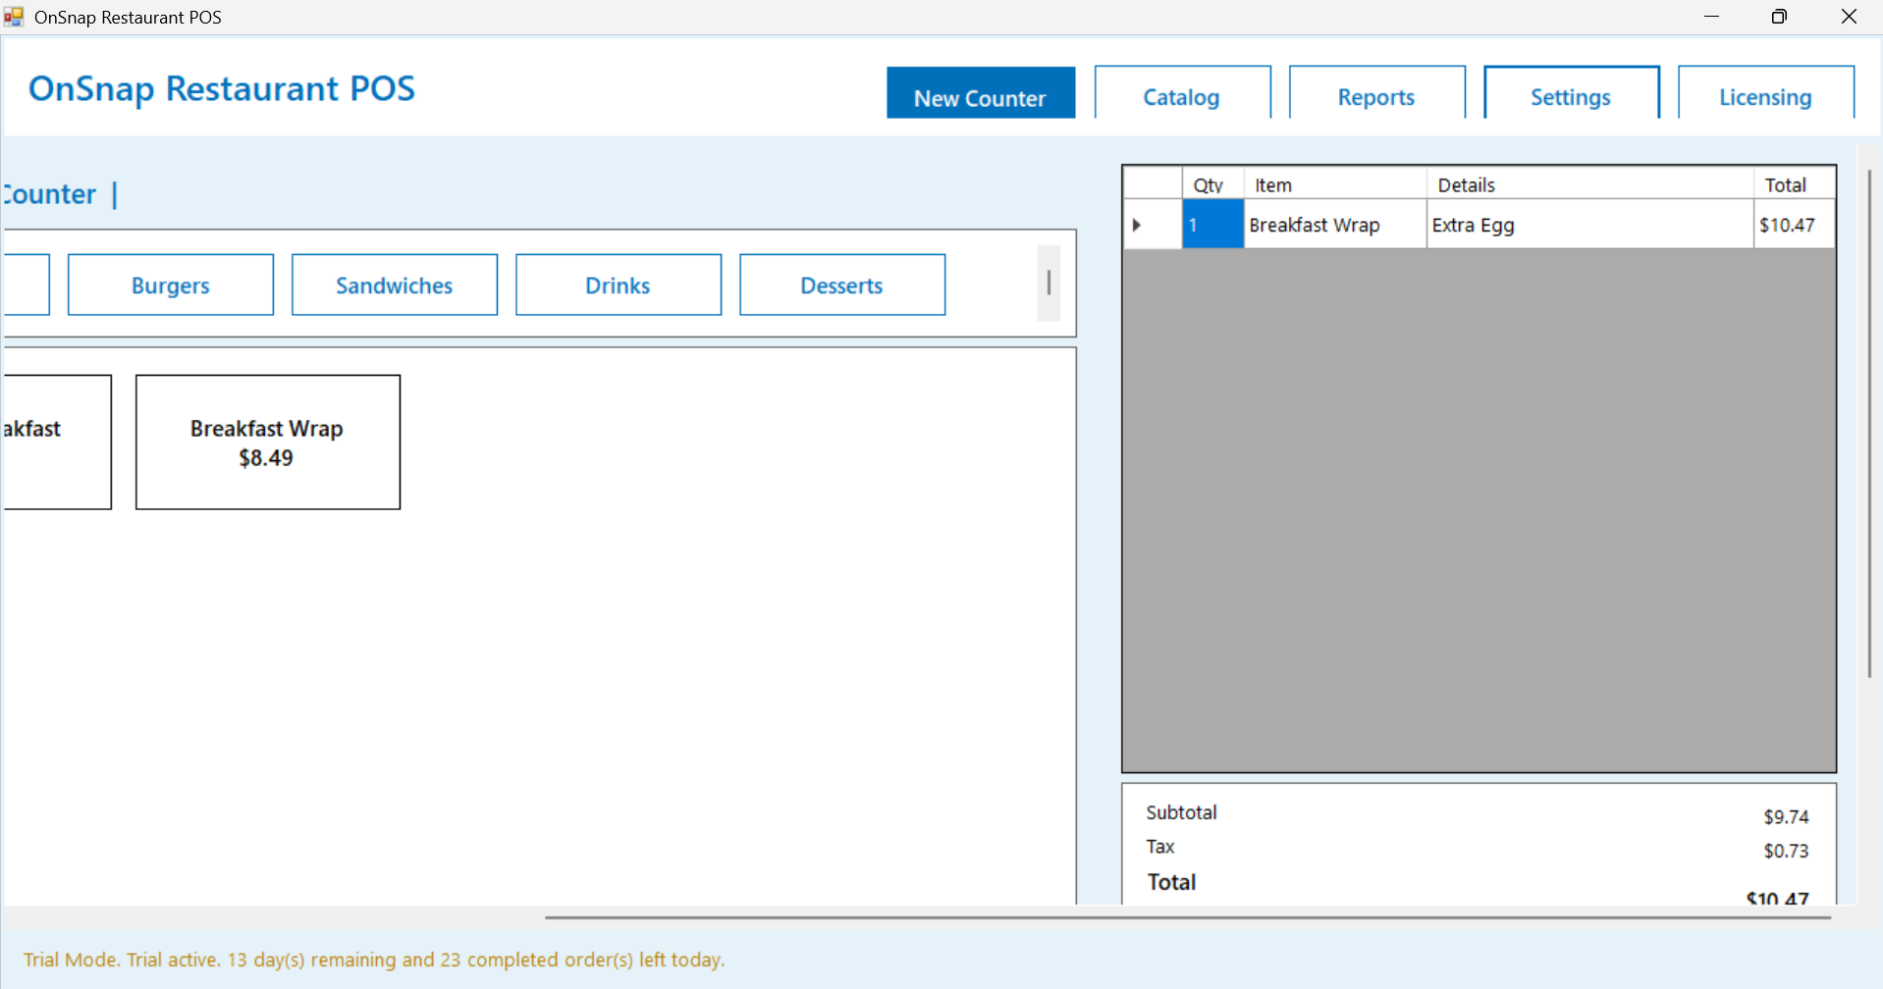Show the Drinks category

[619, 286]
